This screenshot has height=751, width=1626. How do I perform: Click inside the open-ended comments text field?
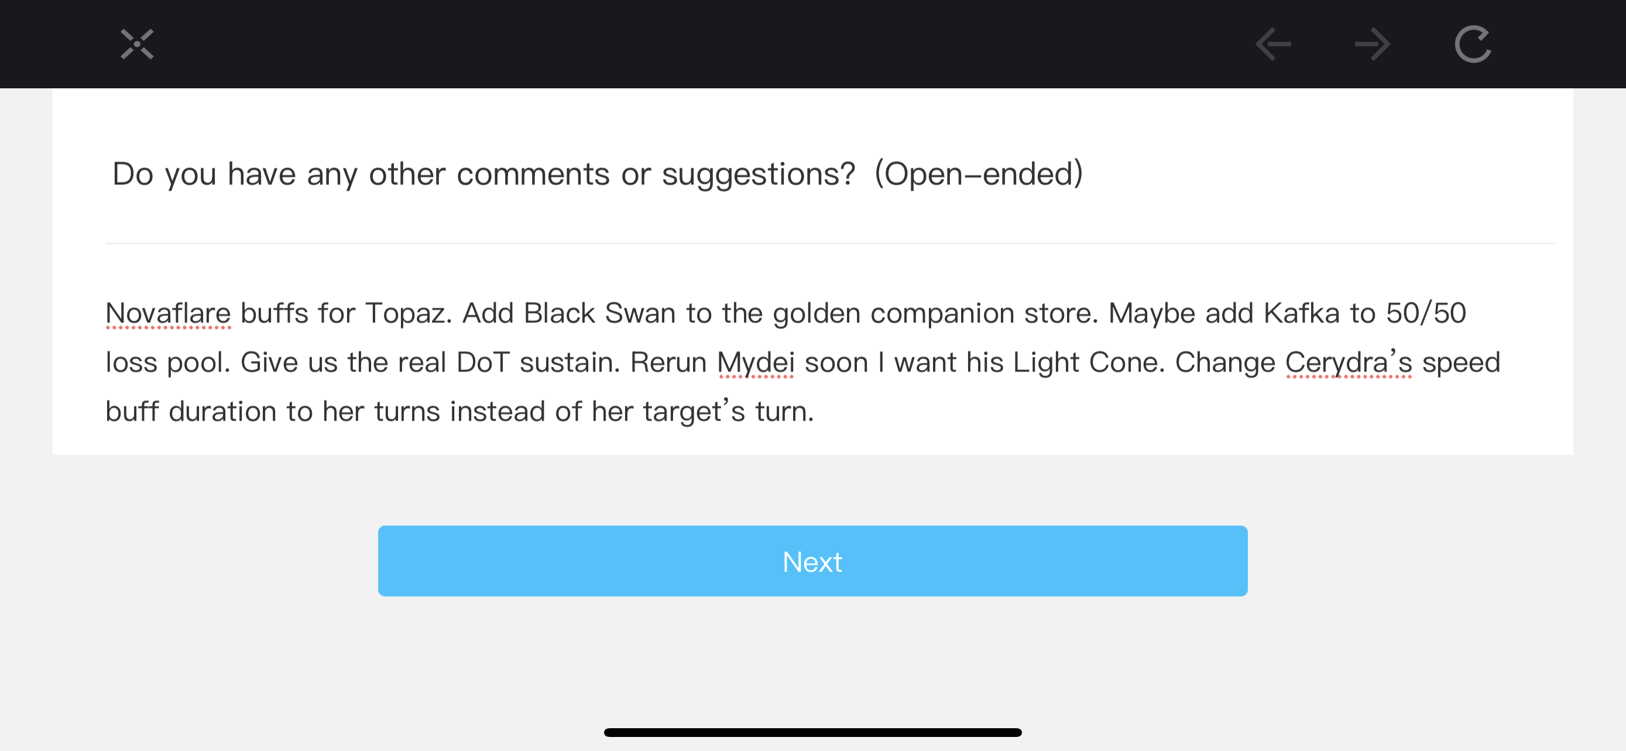point(812,362)
